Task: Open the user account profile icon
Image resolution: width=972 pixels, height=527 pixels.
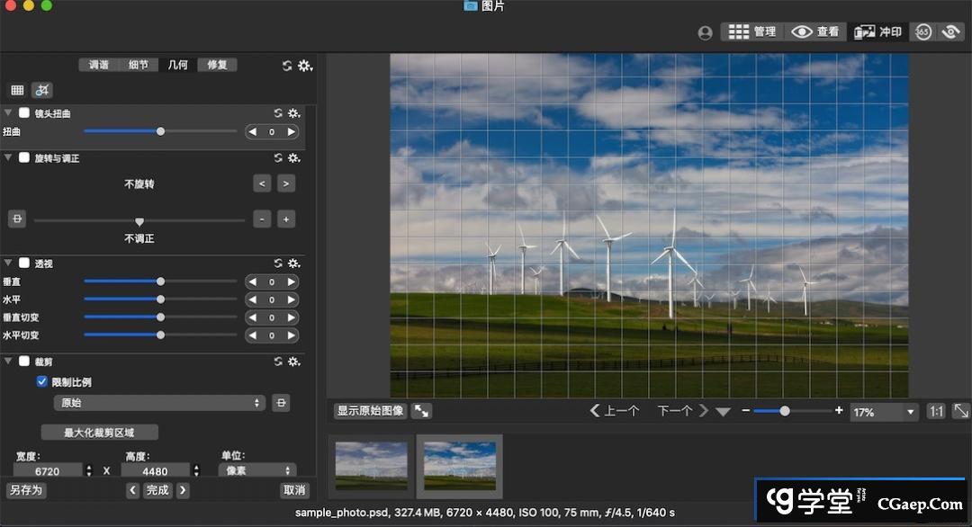Action: (706, 32)
